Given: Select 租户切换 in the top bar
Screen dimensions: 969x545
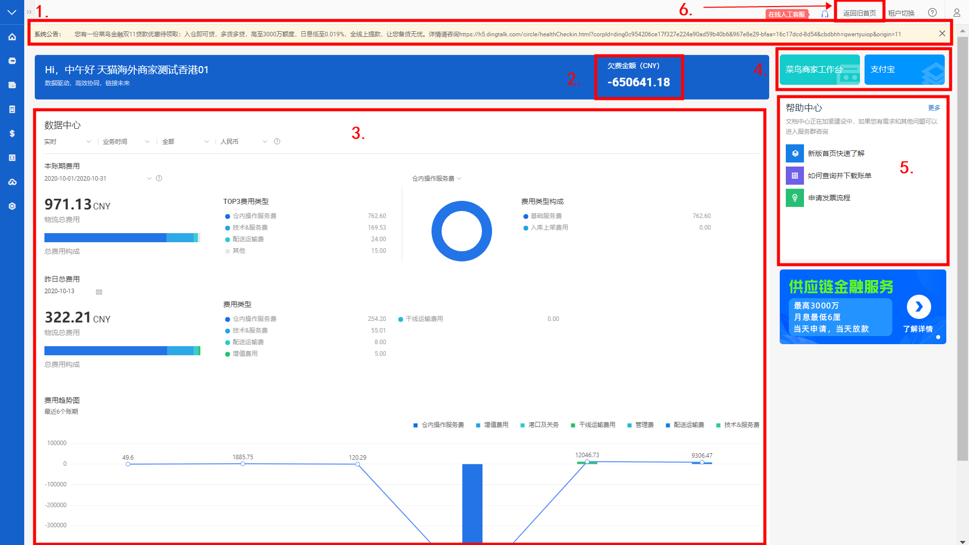Looking at the screenshot, I should point(901,13).
